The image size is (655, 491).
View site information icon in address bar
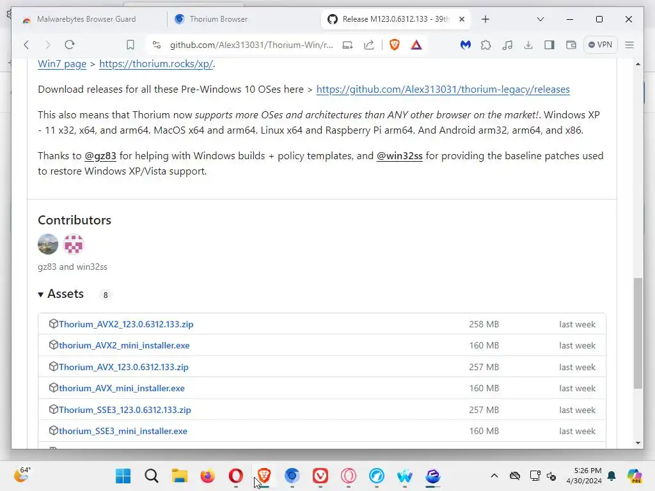coord(157,45)
